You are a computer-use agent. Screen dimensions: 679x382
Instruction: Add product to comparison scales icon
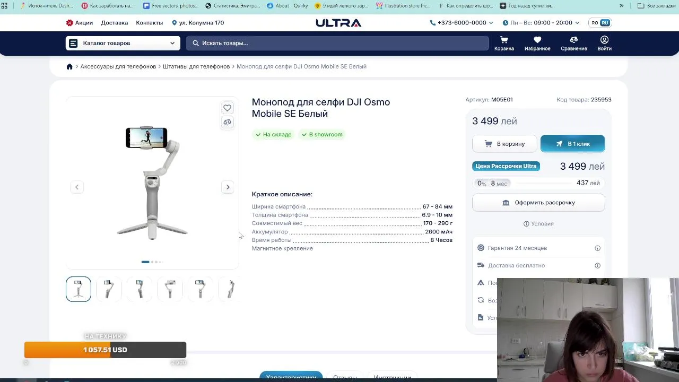pyautogui.click(x=227, y=122)
